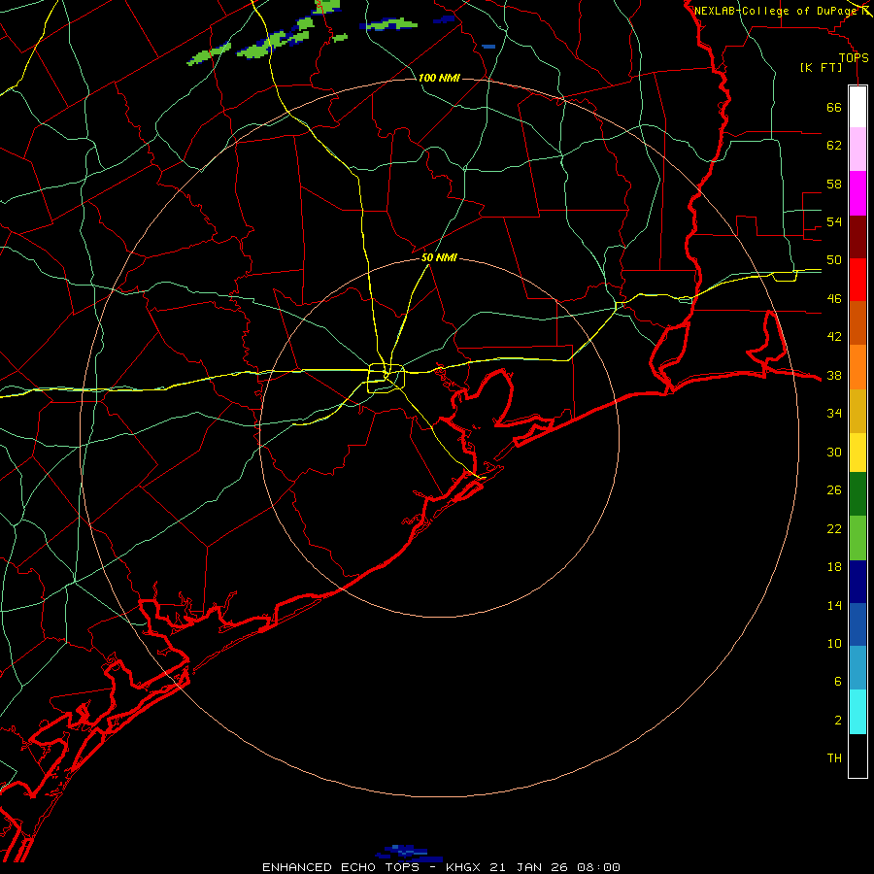Click the "TH" threshold label

tap(834, 758)
